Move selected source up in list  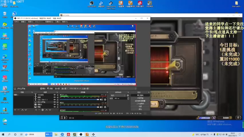pyautogui.click(x=47, y=110)
